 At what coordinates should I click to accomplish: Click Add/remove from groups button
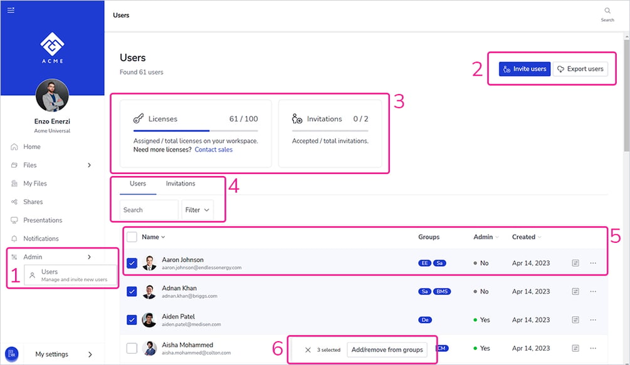[x=387, y=350]
